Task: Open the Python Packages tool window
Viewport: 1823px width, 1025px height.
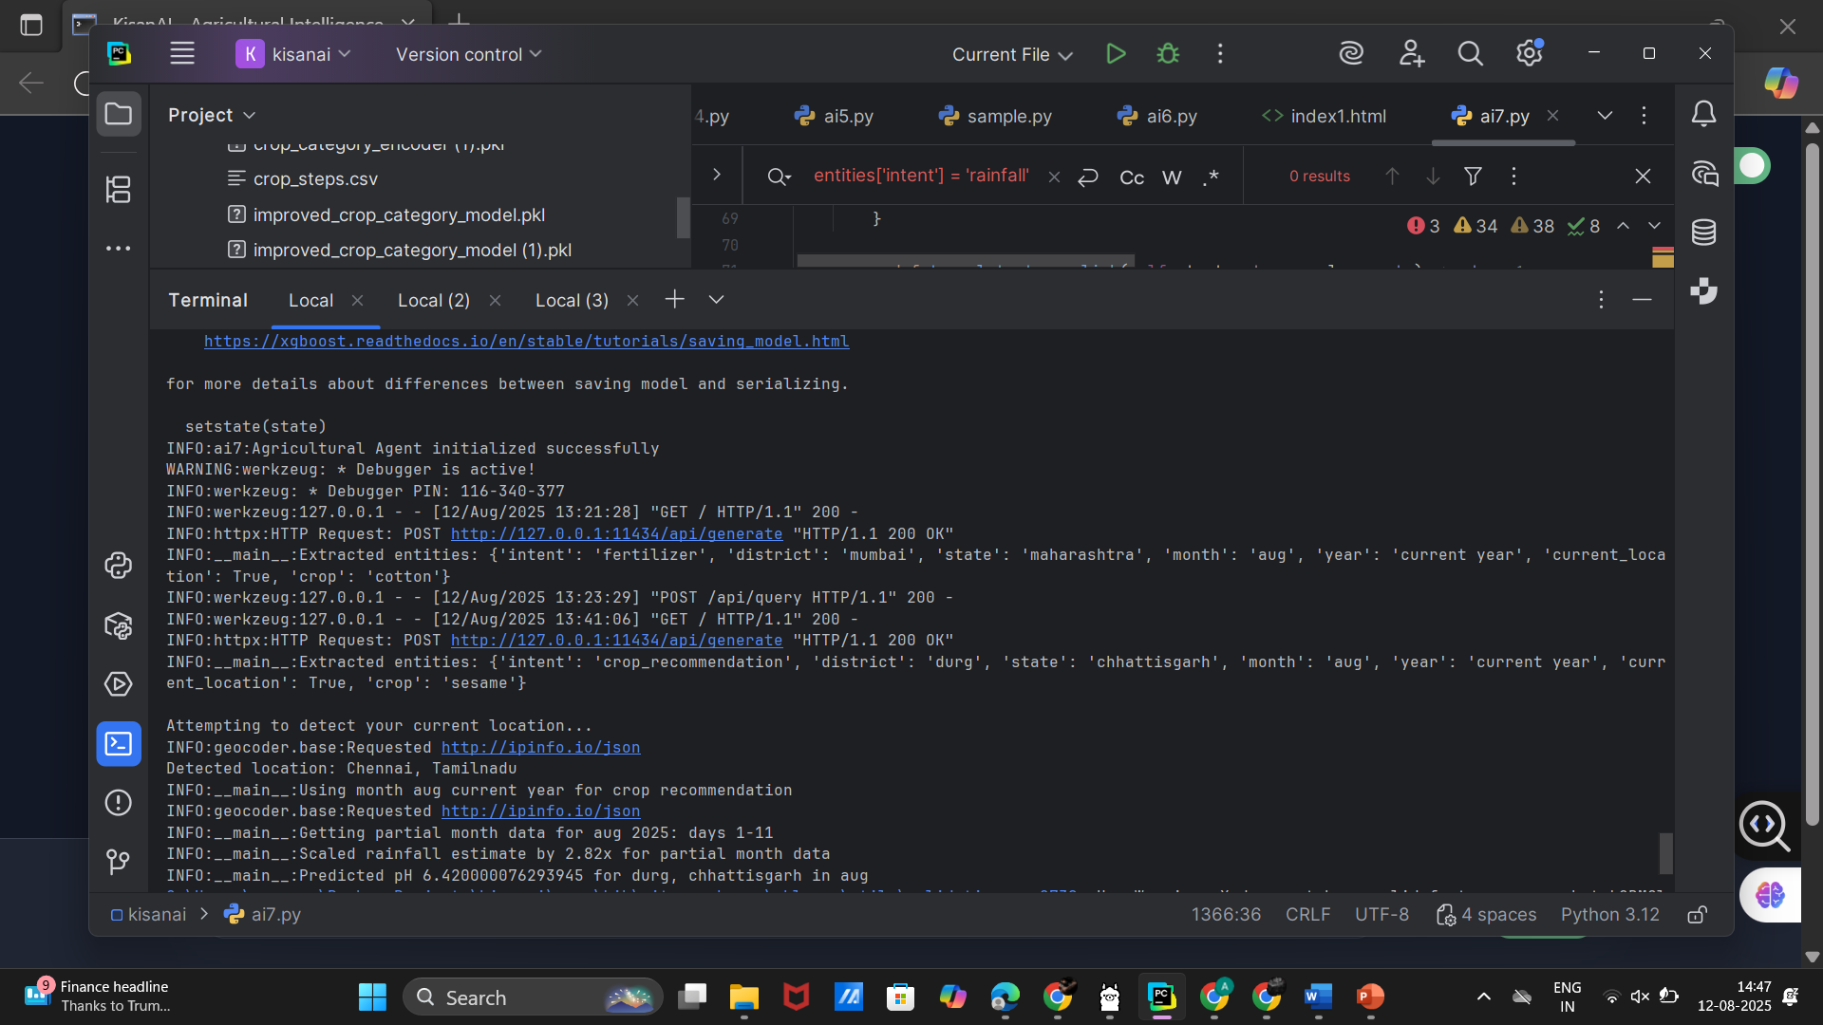Action: point(119,625)
